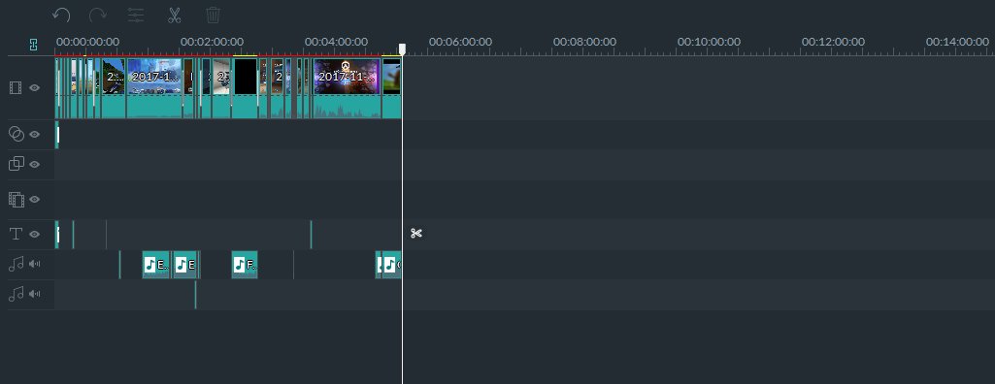Image resolution: width=995 pixels, height=384 pixels.
Task: Select the last green video clip at playhead
Action: point(391,87)
